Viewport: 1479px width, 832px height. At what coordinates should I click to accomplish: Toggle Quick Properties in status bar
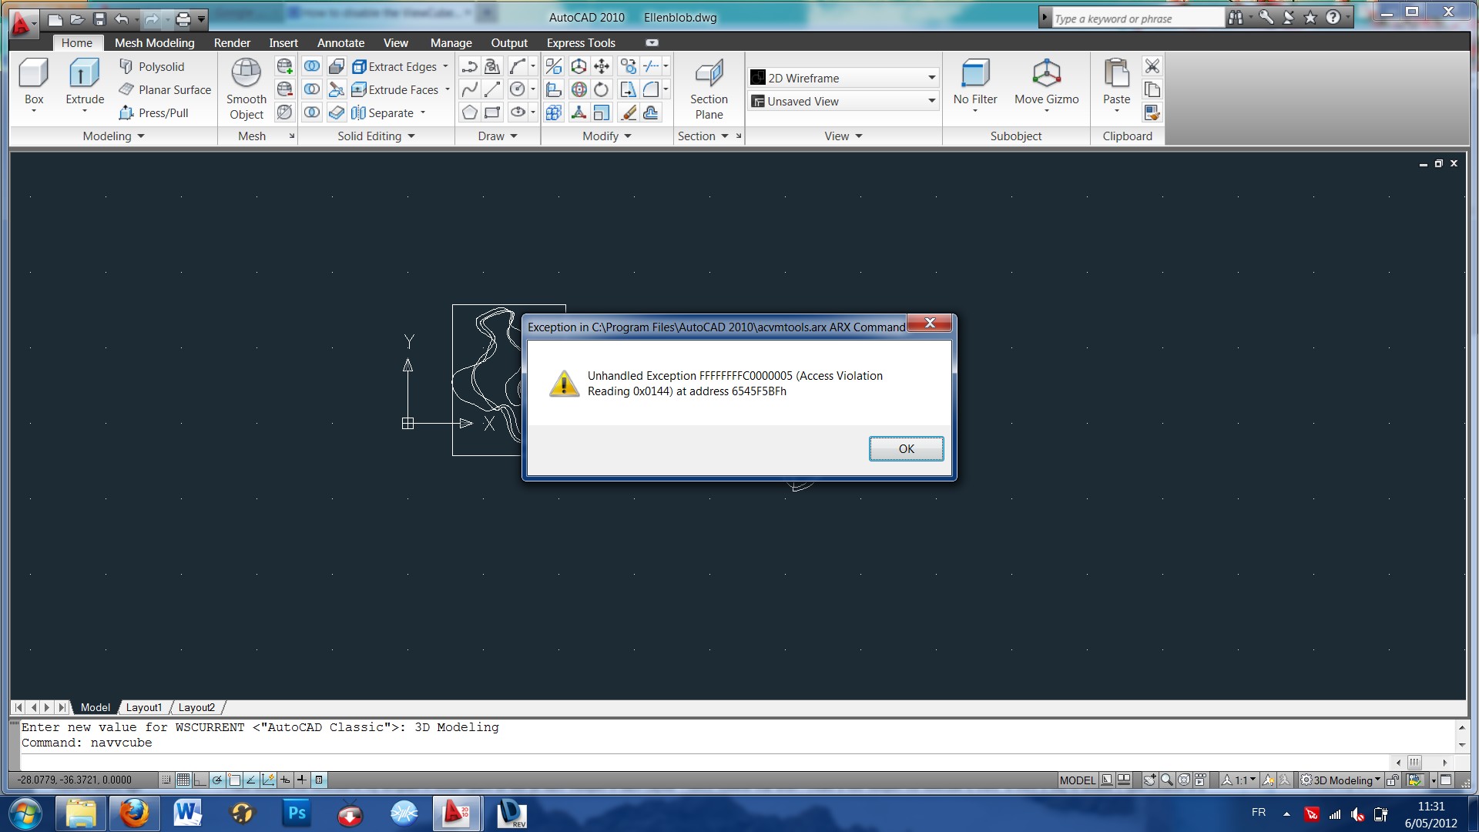point(319,780)
